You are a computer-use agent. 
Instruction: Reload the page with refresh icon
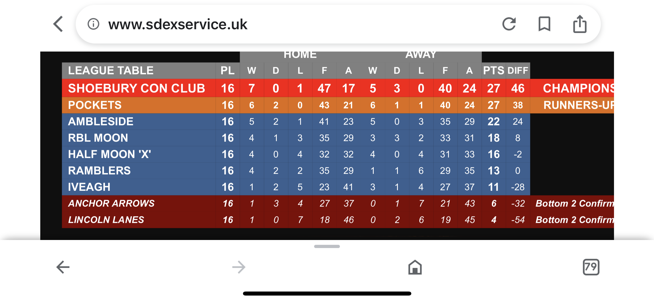[x=509, y=24]
